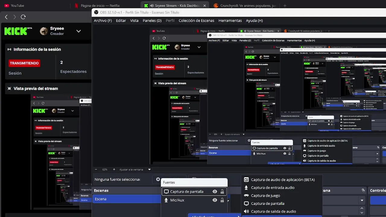The height and width of the screenshot is (217, 386).
Task: Float the dock using the panel pop-out icon
Action: pyautogui.click(x=363, y=190)
